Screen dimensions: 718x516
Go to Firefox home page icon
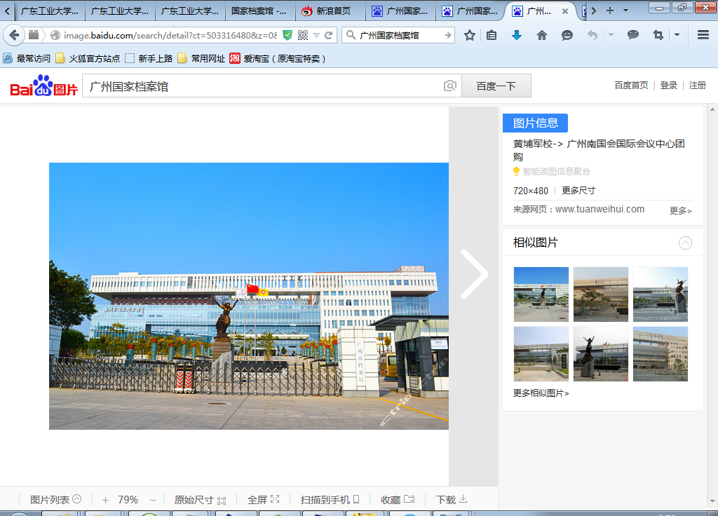point(542,35)
